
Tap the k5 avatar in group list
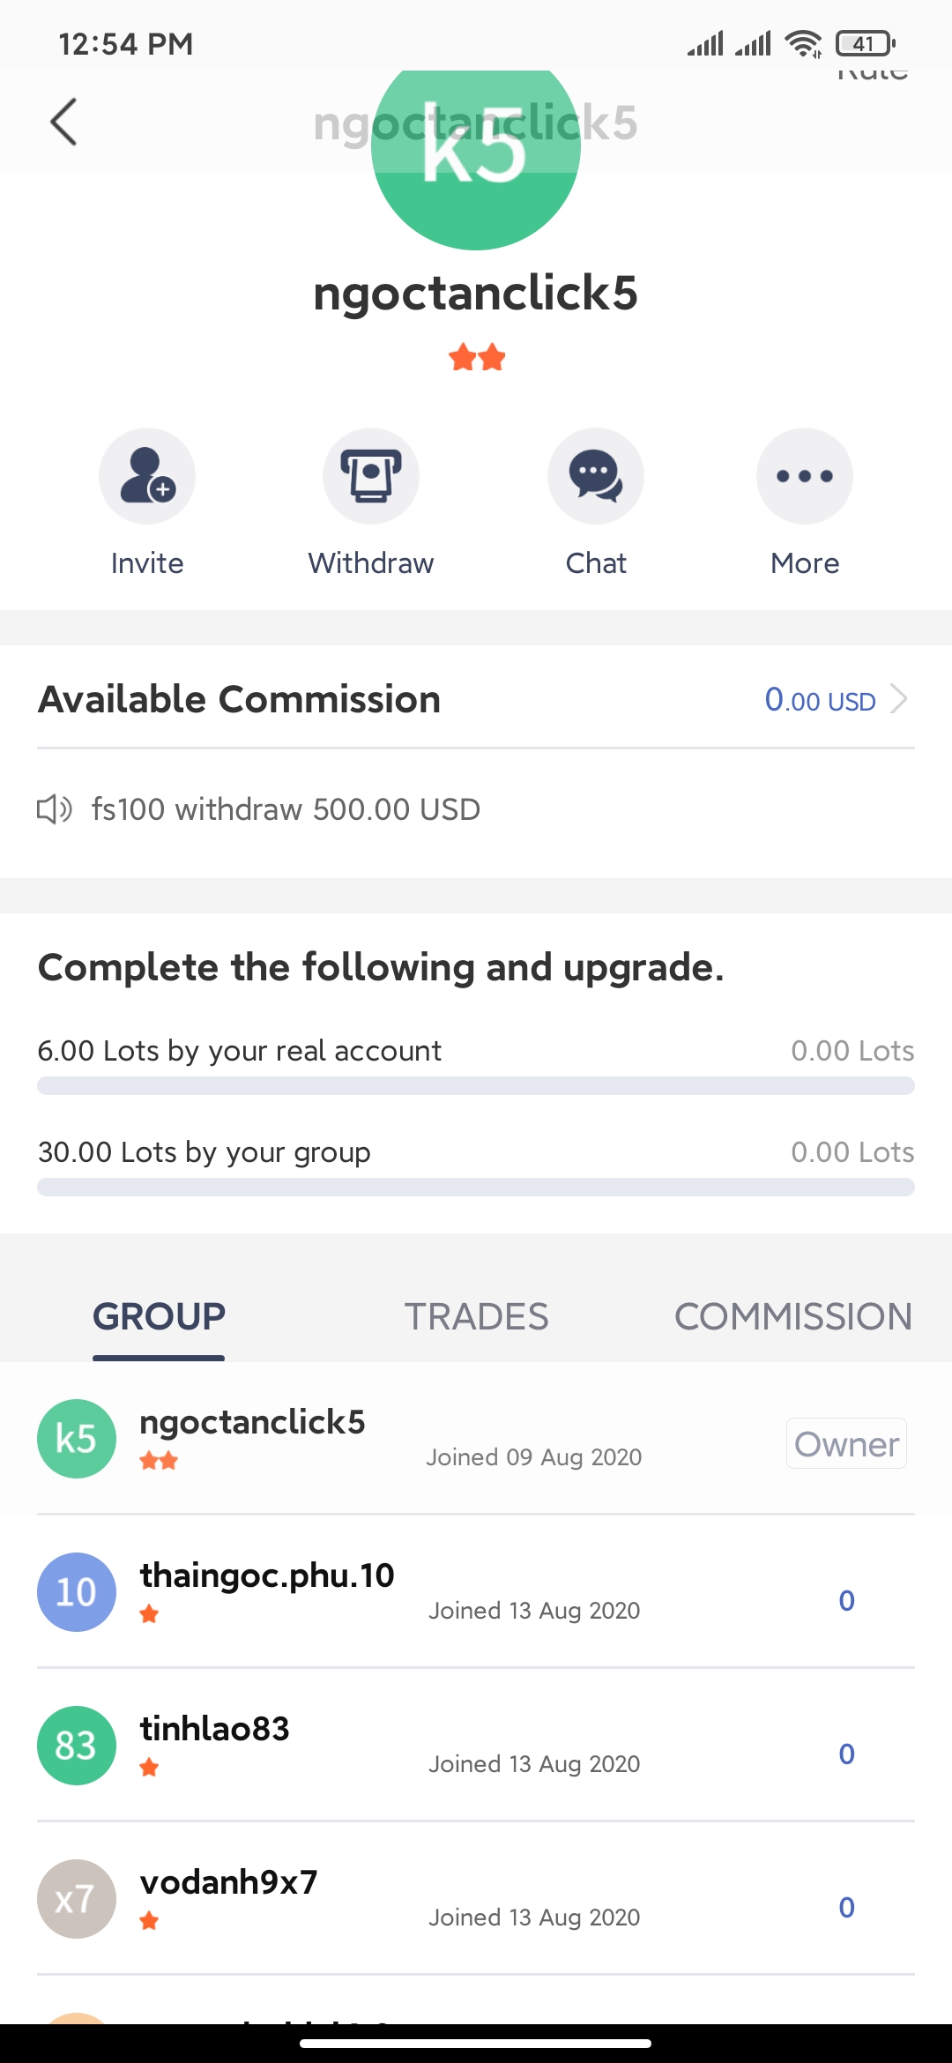[77, 1439]
